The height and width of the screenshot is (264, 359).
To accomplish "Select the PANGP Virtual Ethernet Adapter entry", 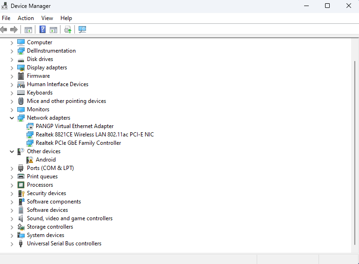I will (x=75, y=126).
